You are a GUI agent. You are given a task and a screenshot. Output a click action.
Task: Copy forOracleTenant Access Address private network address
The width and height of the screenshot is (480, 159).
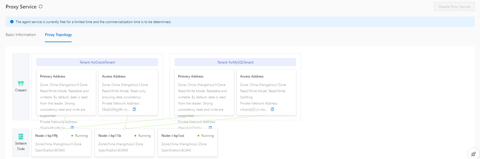tap(134, 109)
